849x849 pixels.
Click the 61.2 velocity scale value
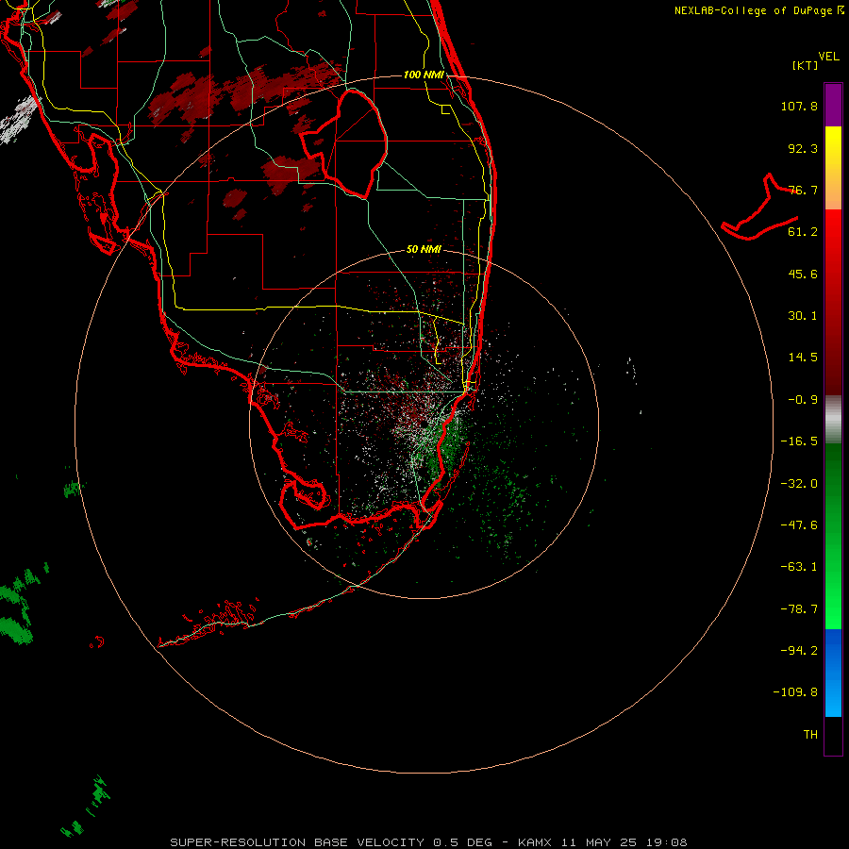click(x=803, y=232)
